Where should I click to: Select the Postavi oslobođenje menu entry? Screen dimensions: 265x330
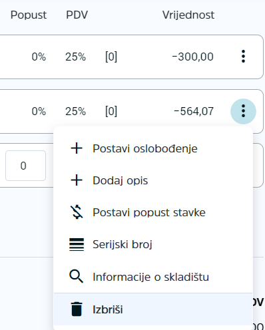(153, 148)
